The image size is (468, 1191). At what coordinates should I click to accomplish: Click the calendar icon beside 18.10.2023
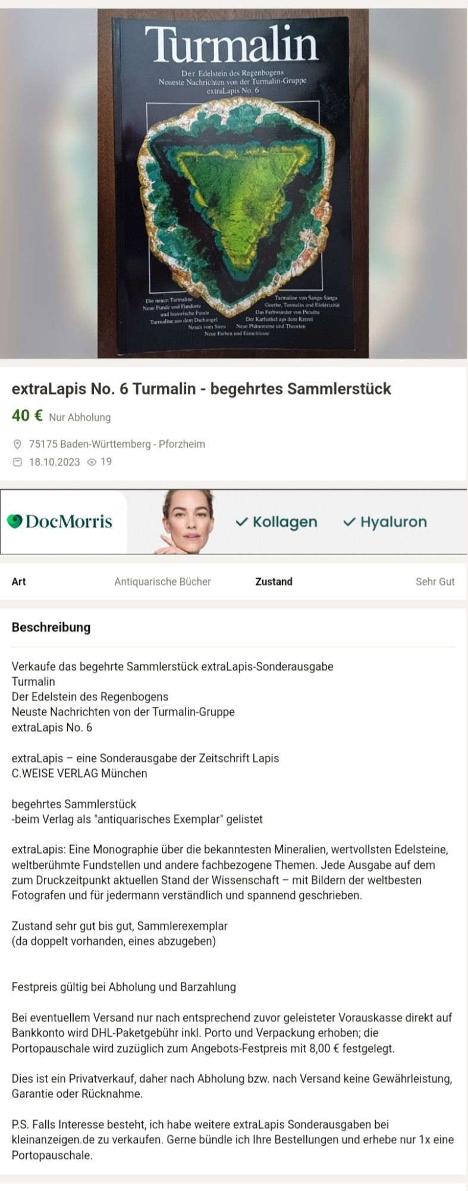(x=17, y=462)
